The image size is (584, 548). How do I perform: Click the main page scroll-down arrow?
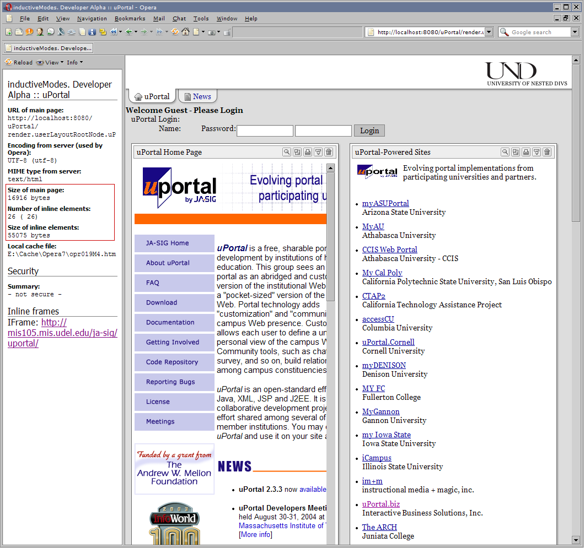(576, 539)
